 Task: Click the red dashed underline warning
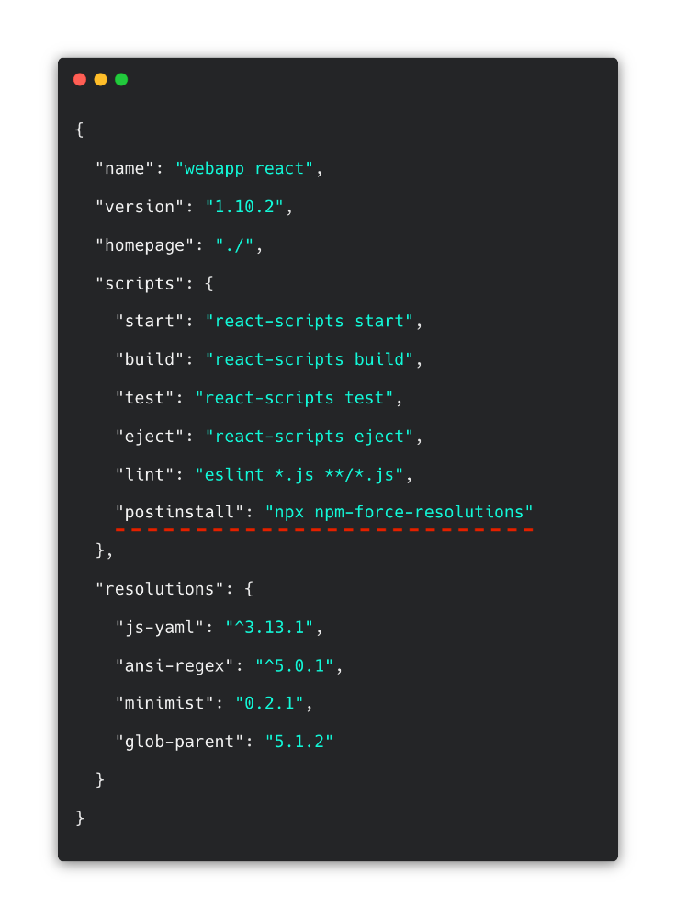324,529
